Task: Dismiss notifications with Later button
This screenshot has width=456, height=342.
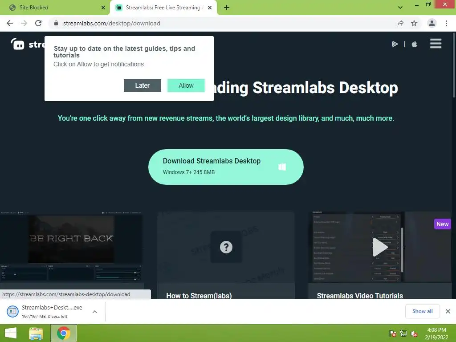Action: pyautogui.click(x=142, y=85)
